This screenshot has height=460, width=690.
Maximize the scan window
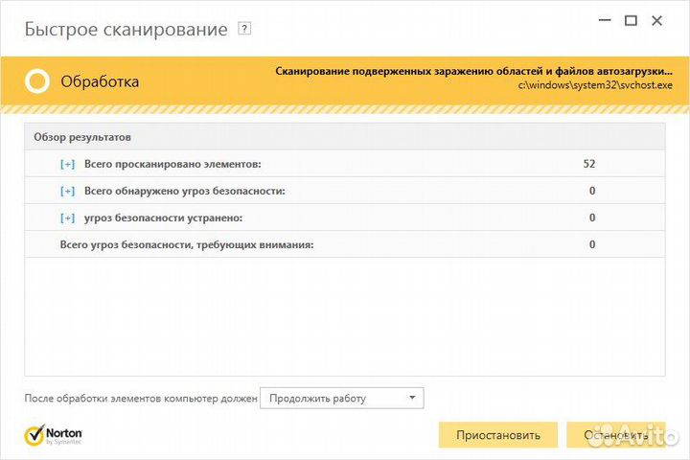[631, 20]
